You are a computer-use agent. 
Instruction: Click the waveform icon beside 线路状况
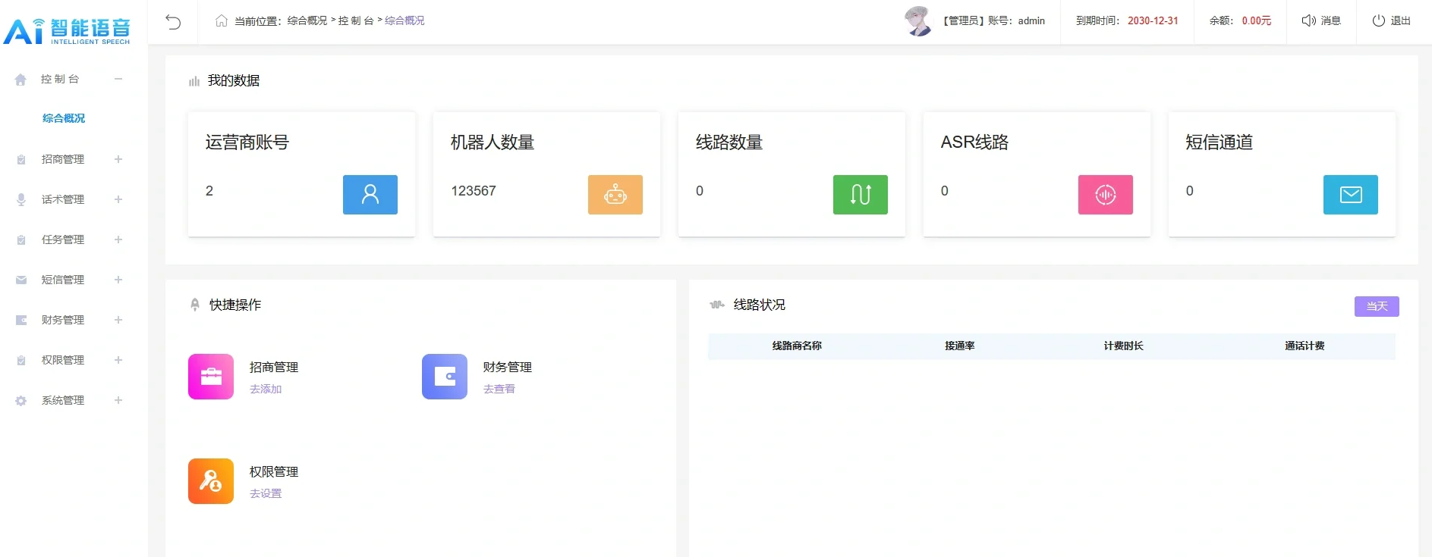(717, 305)
